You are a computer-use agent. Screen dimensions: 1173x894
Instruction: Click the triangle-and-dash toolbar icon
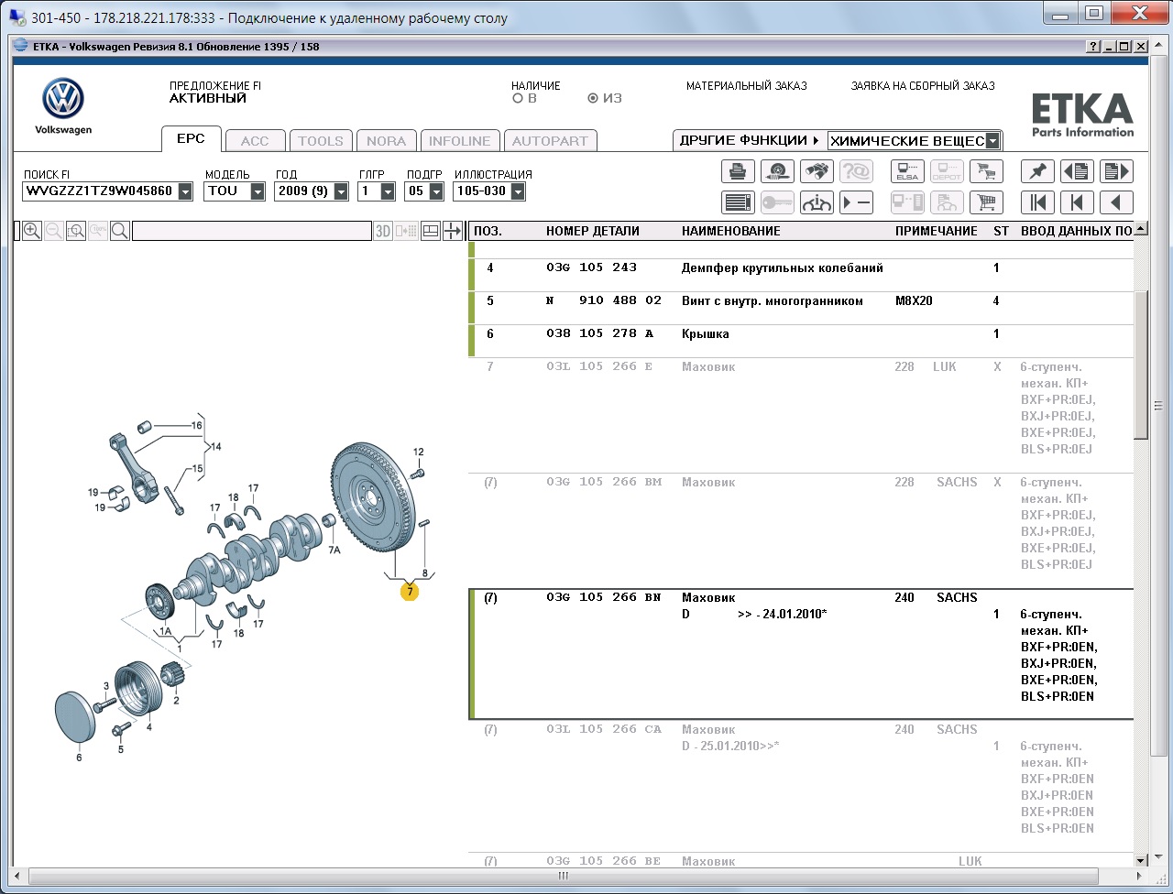pyautogui.click(x=856, y=202)
